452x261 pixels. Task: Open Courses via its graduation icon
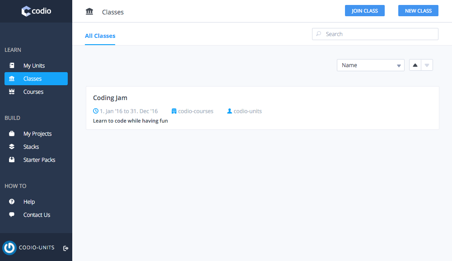[11, 92]
